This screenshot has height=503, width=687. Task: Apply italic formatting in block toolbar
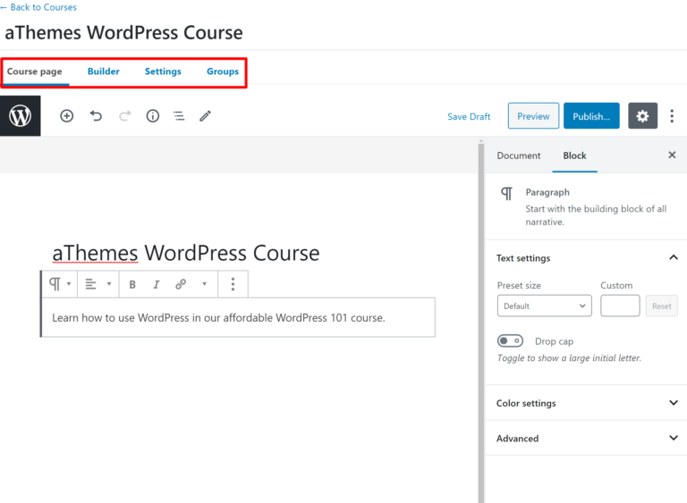(x=157, y=284)
